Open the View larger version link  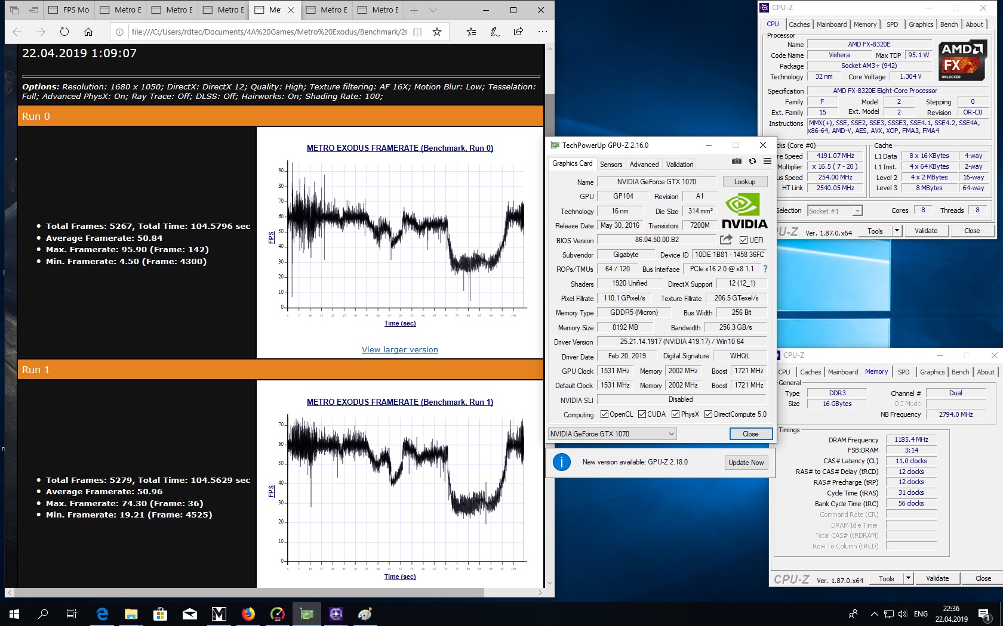[400, 350]
